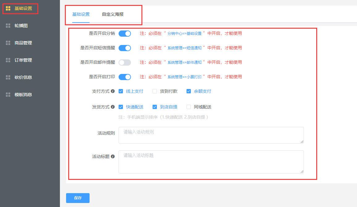Click the 活动规则 text area
Viewport: 357px width, 207px height.
coord(211,135)
